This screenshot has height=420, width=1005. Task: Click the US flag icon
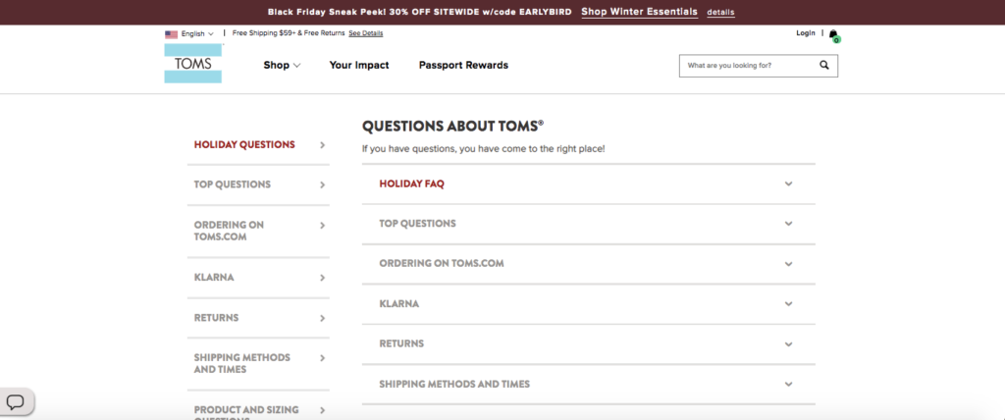pos(171,34)
